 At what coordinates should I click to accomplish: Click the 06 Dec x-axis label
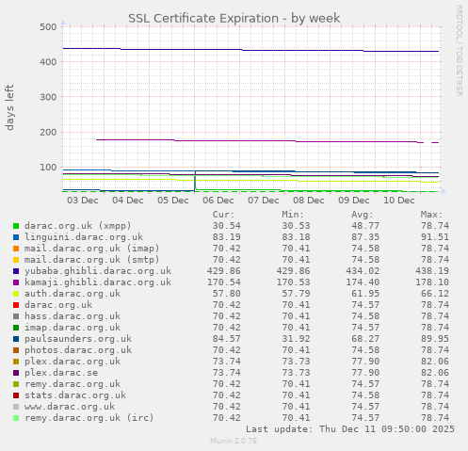pos(218,201)
